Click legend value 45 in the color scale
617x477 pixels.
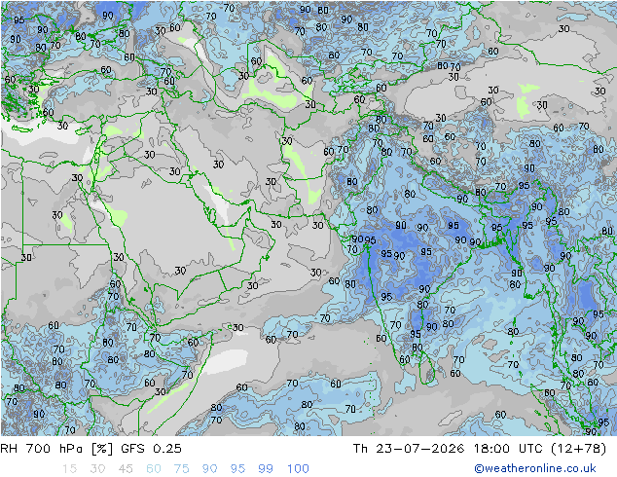pos(126,469)
